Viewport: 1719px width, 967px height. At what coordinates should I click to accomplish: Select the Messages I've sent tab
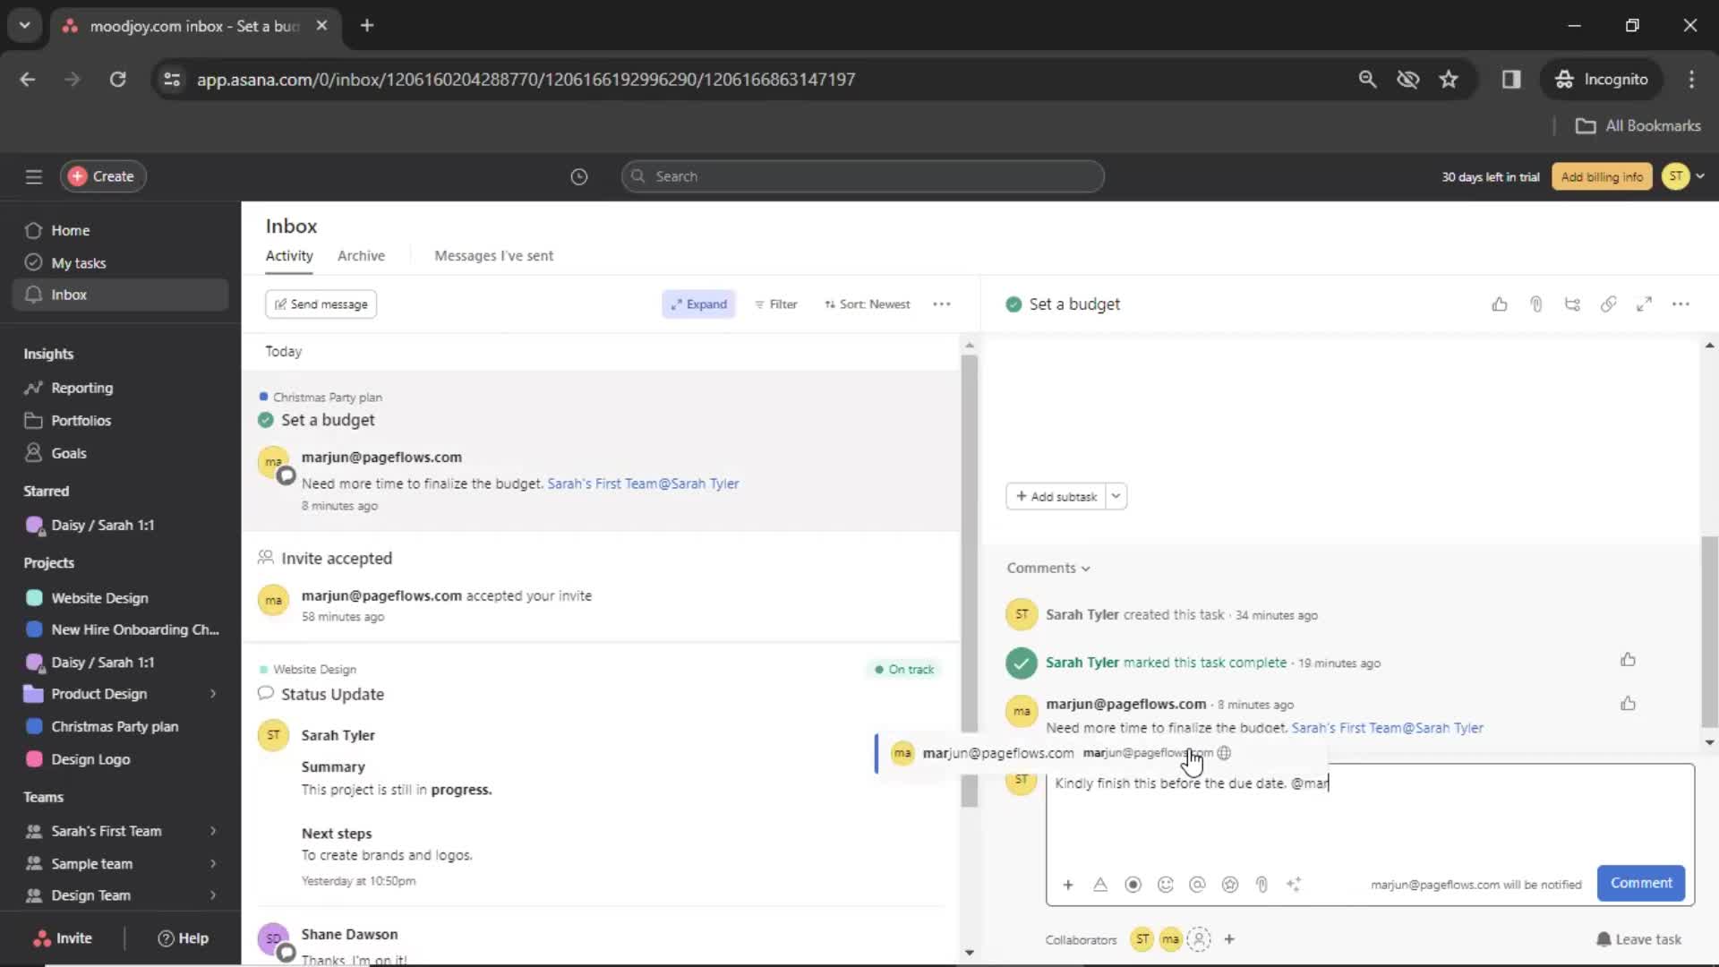[495, 255]
